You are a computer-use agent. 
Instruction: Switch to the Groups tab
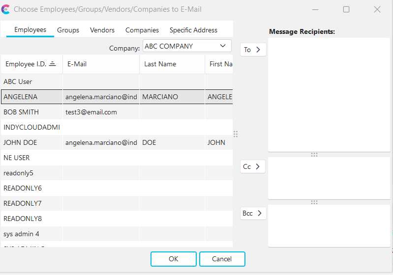[68, 30]
